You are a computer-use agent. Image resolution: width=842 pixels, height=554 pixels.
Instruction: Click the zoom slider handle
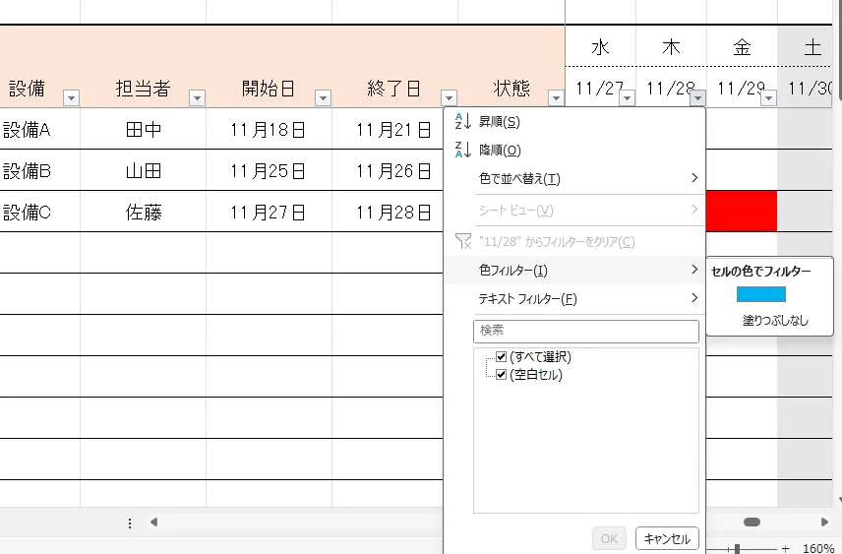click(738, 549)
